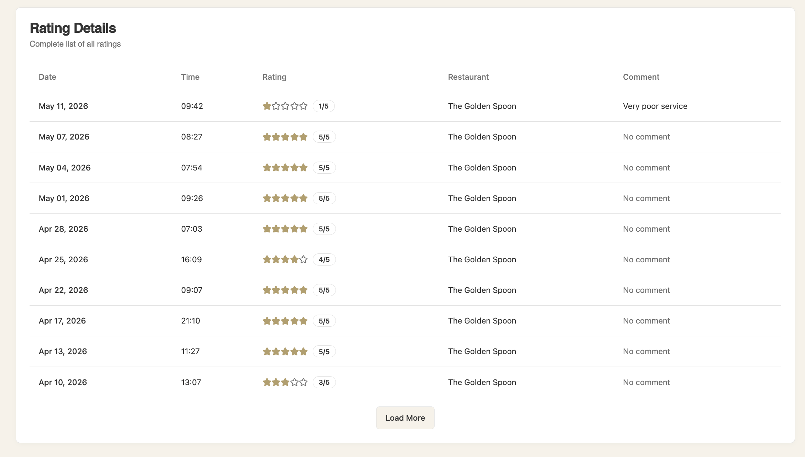Click the May 04, 2026 date cell
Viewport: 805px width, 457px height.
65,168
